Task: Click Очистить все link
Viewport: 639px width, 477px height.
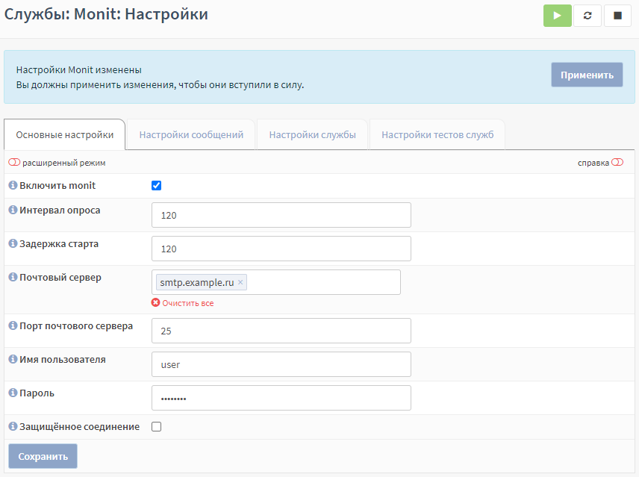Action: 188,303
